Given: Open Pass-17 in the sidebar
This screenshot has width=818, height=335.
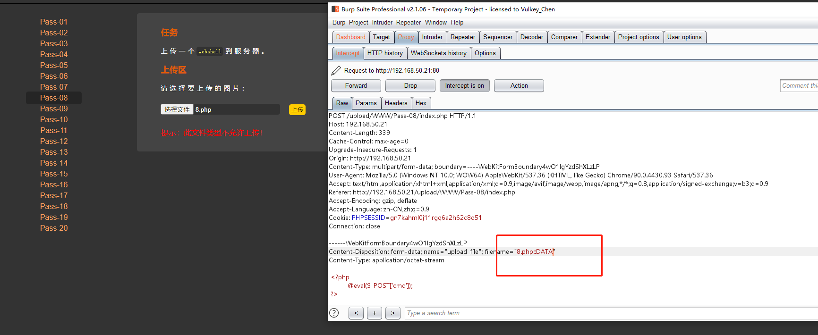Looking at the screenshot, I should click(54, 195).
